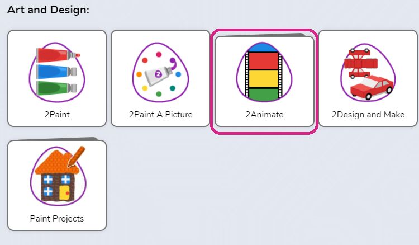Choose the 2Design and Make label
Viewport: 419px width, 245px height.
368,115
